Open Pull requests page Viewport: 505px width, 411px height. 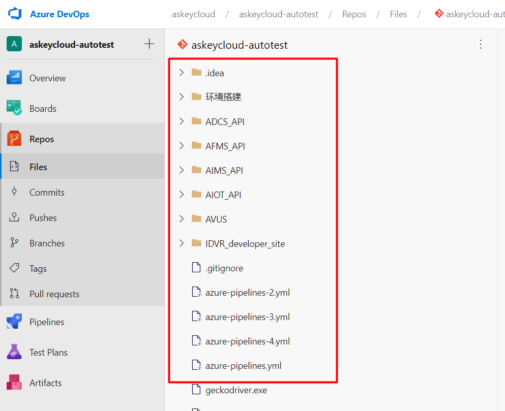(x=54, y=294)
